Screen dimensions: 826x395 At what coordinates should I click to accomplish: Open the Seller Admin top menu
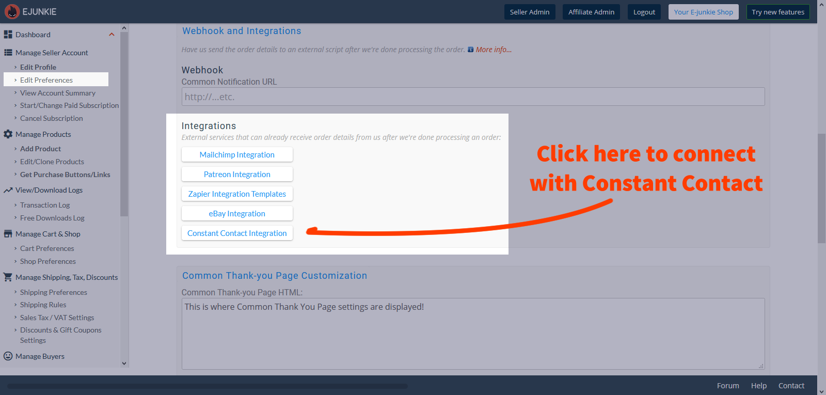click(529, 12)
